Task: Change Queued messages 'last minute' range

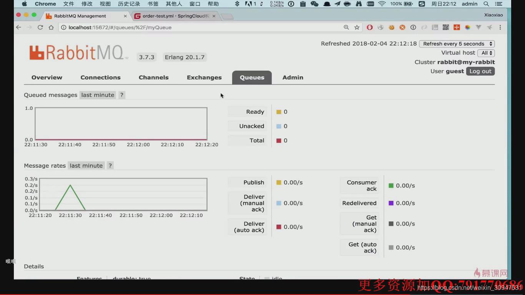Action: 98,95
